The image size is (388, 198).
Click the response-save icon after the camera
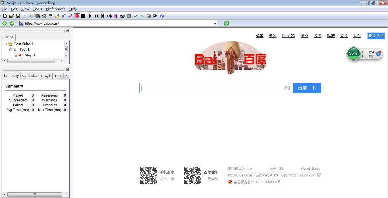(129, 16)
